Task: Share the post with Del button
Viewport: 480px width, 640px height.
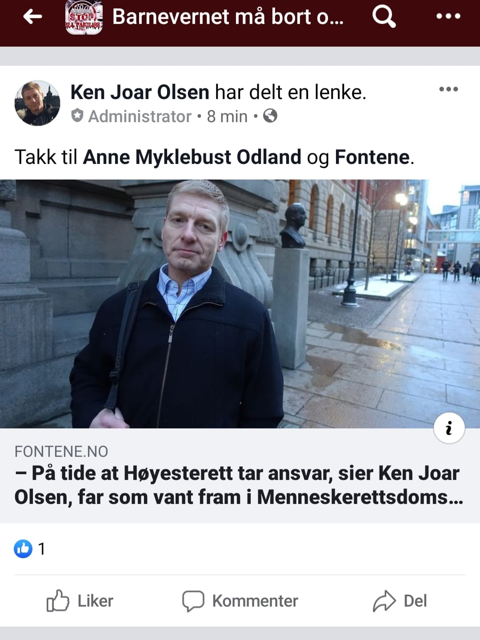Action: [x=400, y=601]
